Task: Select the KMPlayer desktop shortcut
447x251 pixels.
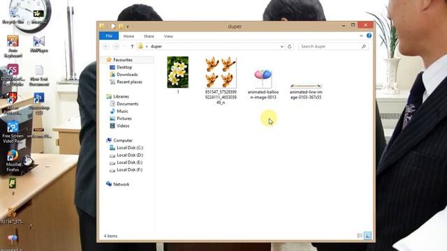Action: (39, 44)
